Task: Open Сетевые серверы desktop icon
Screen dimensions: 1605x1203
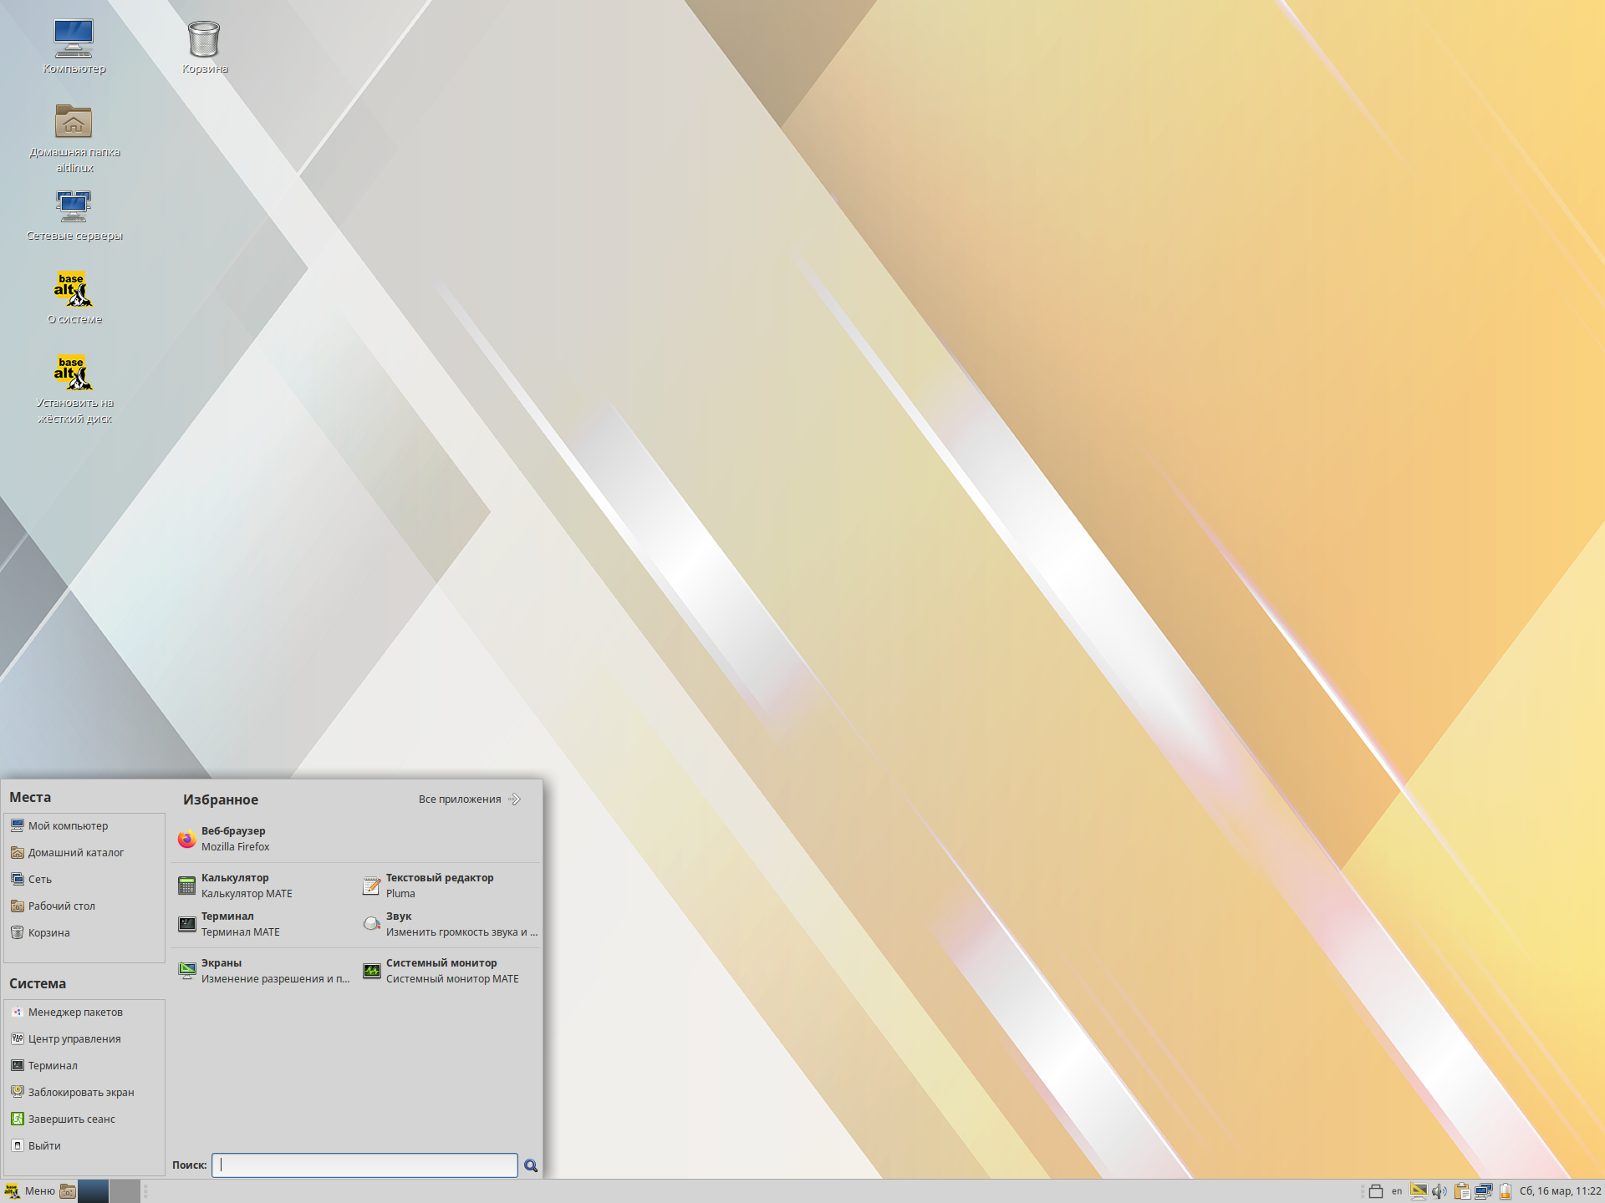Action: (74, 215)
